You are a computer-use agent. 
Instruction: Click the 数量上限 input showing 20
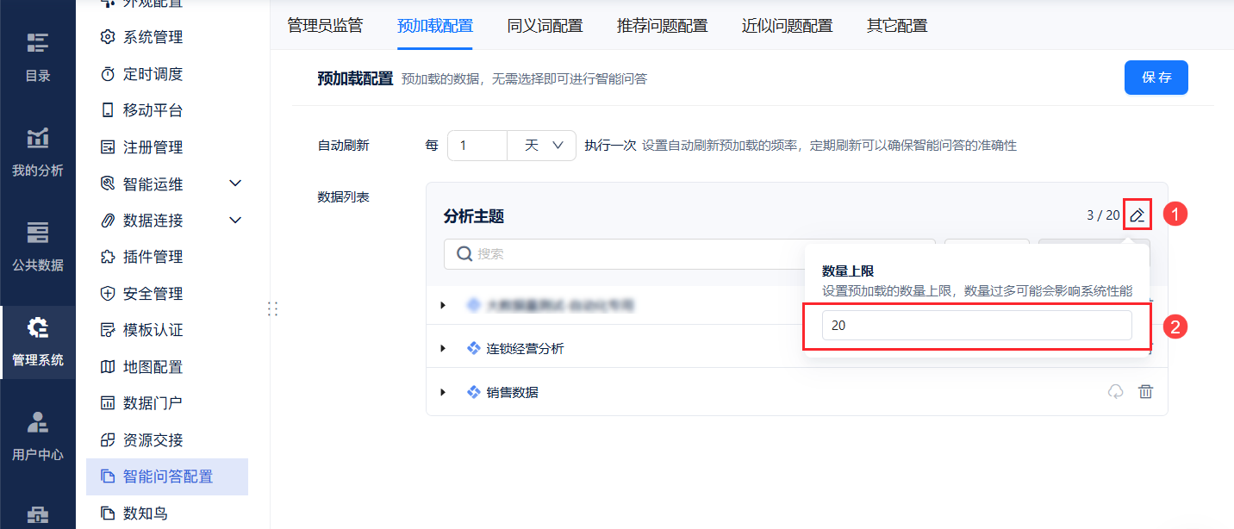click(976, 326)
